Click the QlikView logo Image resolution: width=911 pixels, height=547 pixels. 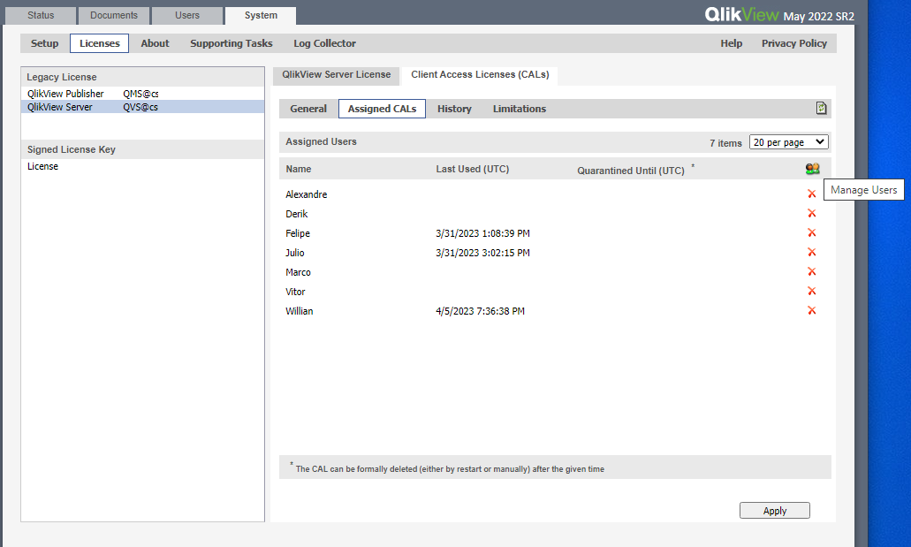[742, 14]
